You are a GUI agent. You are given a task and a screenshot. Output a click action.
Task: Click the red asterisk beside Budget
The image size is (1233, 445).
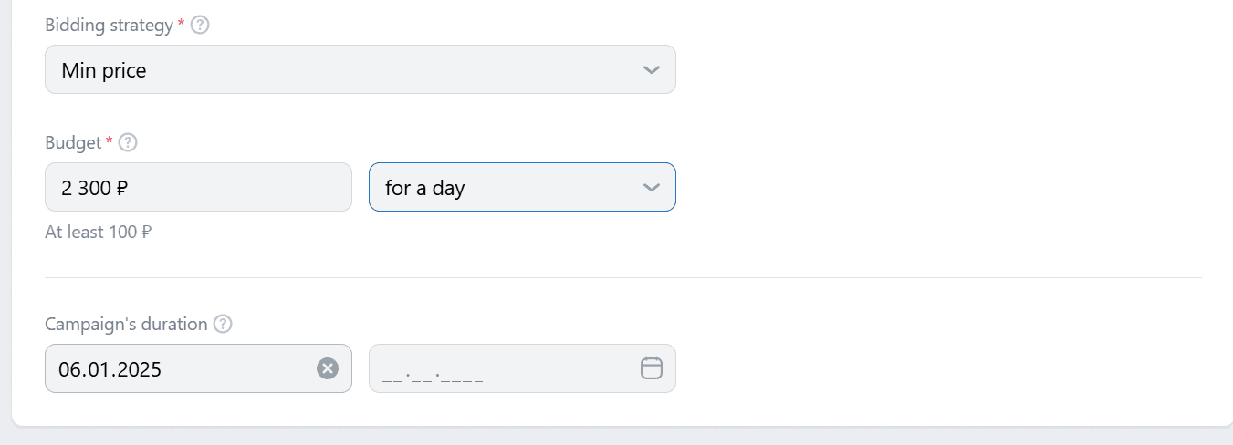point(110,140)
